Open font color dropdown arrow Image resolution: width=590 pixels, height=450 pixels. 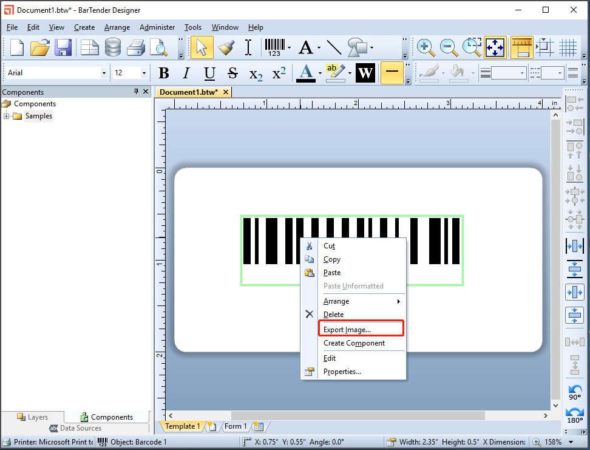[x=320, y=73]
